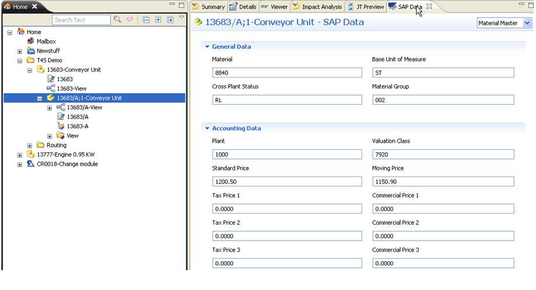Screen dimensions: 536x290
Task: Click the 13683/A;1 item revision icon
Action: [51, 98]
